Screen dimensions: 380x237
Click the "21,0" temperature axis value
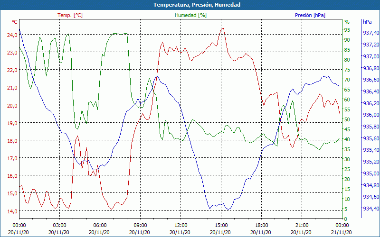pos(12,88)
